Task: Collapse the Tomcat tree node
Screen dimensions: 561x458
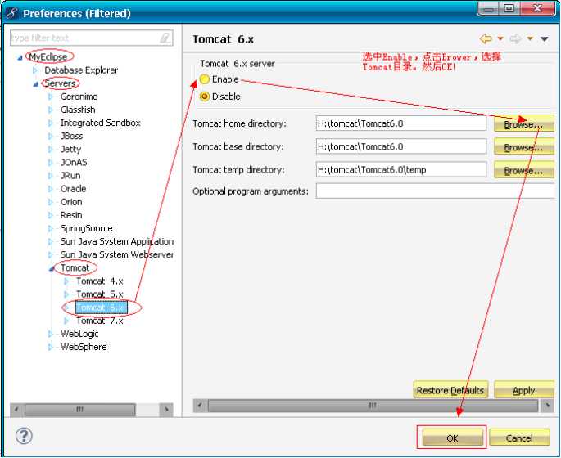Action: 52,268
